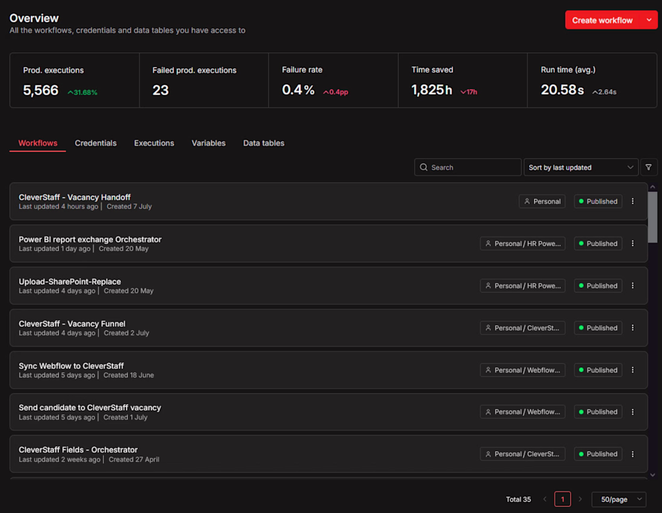The image size is (662, 513).
Task: Expand the Create workflow dropdown arrow
Action: 649,20
